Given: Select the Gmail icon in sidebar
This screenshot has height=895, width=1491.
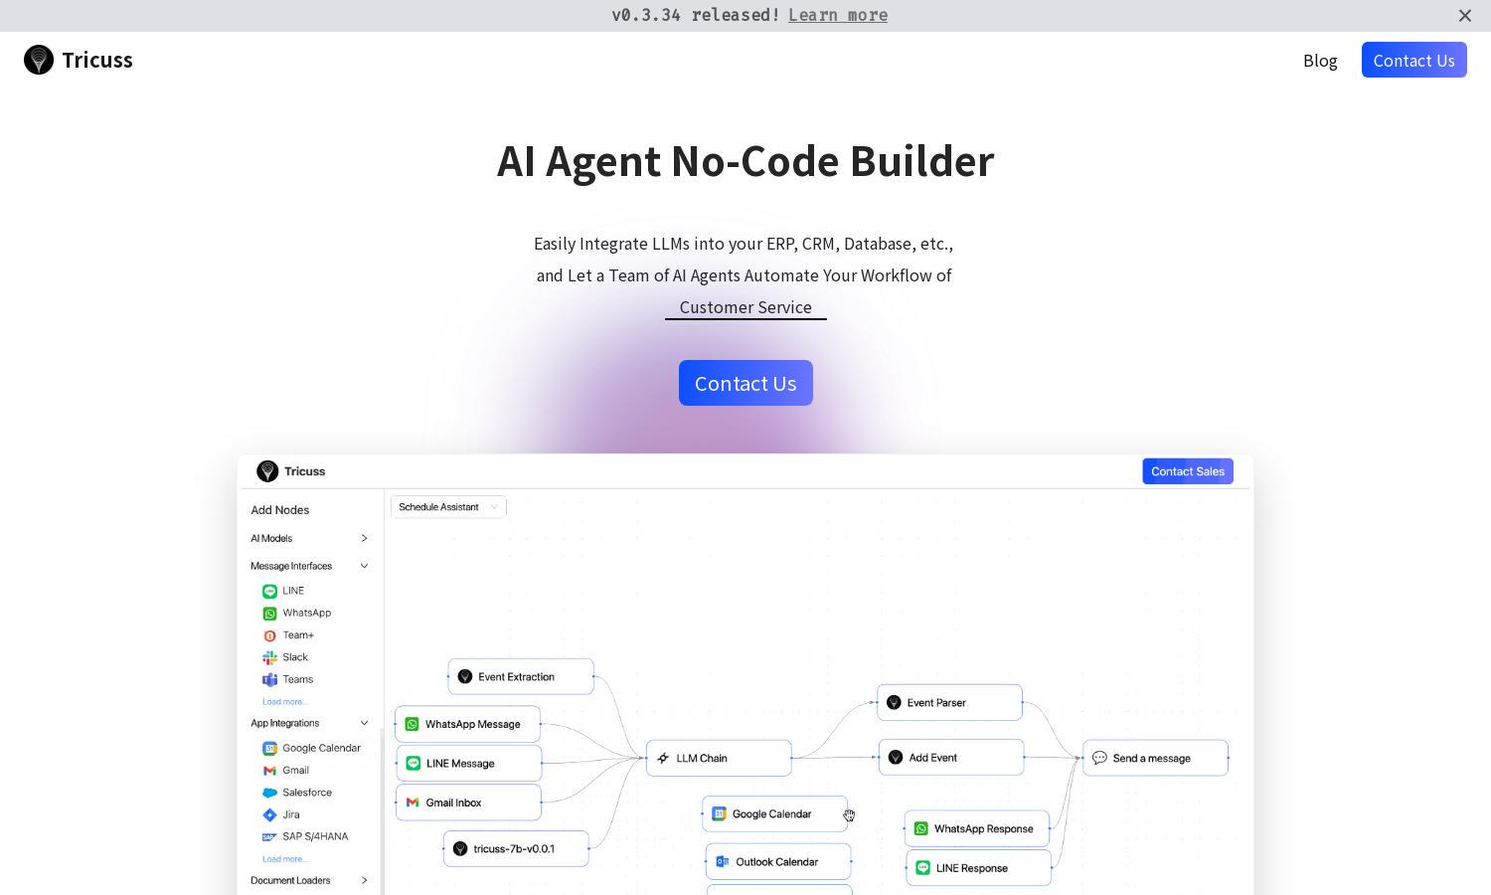Looking at the screenshot, I should click(x=269, y=771).
